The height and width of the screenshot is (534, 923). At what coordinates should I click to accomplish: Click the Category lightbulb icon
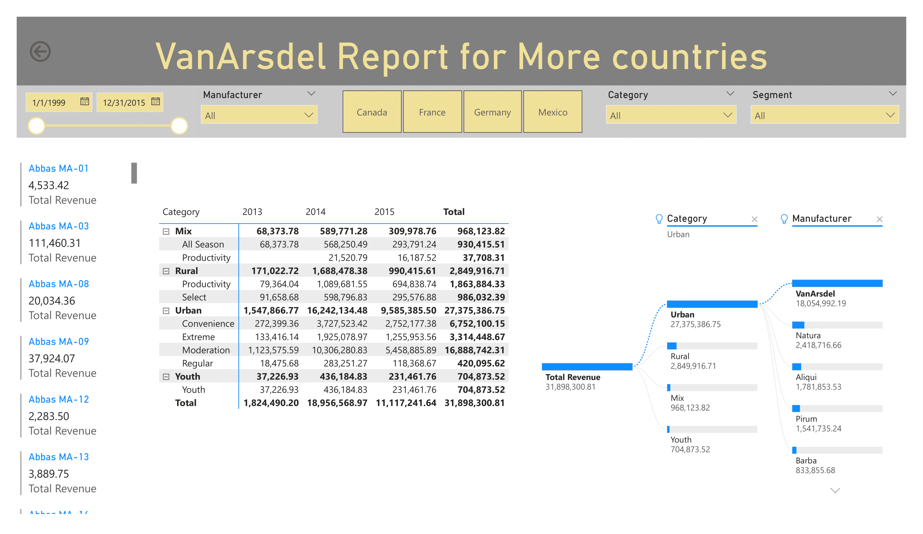(x=659, y=219)
